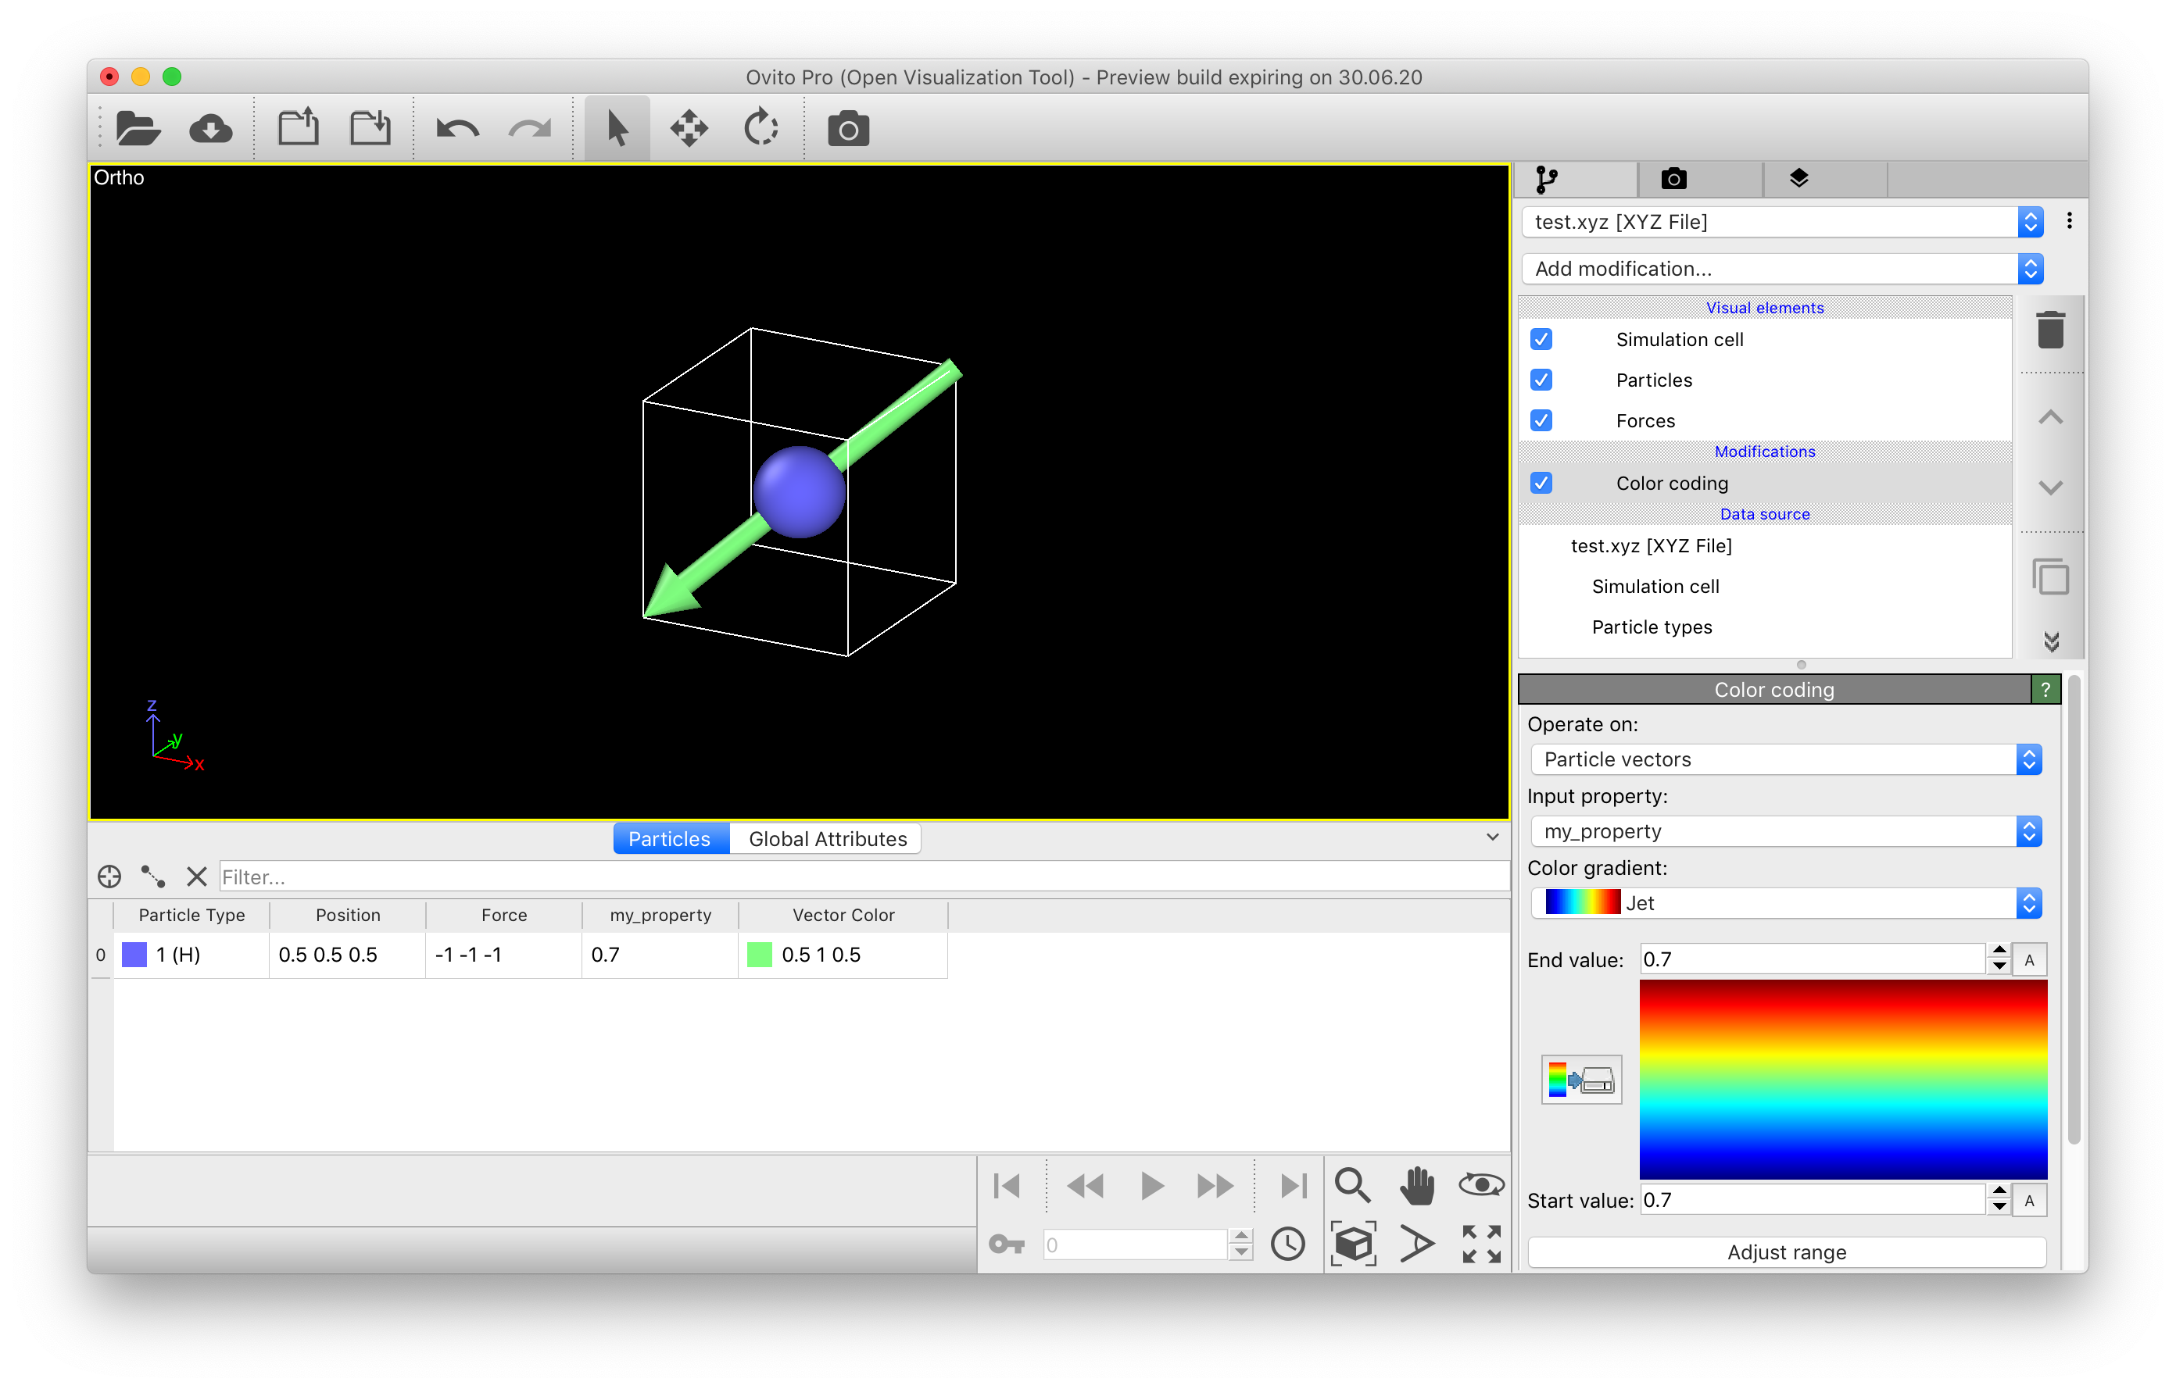Disable the Color coding modification checkbox
Viewport: 2176px width, 1389px height.
[x=1541, y=483]
